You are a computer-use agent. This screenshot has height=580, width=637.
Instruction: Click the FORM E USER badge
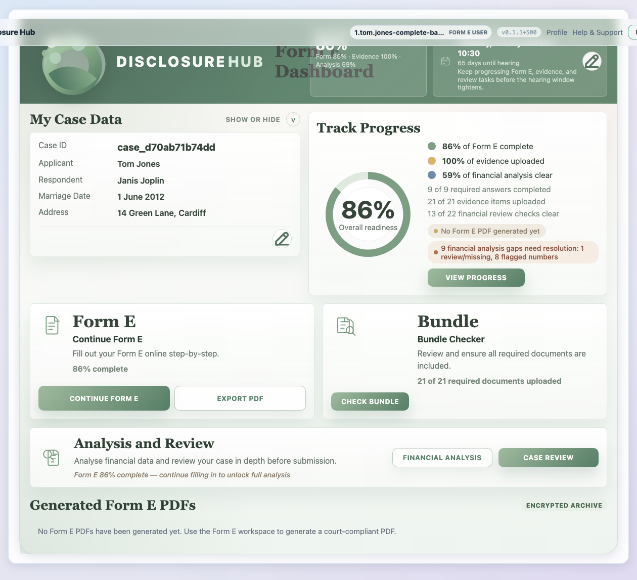pyautogui.click(x=468, y=32)
